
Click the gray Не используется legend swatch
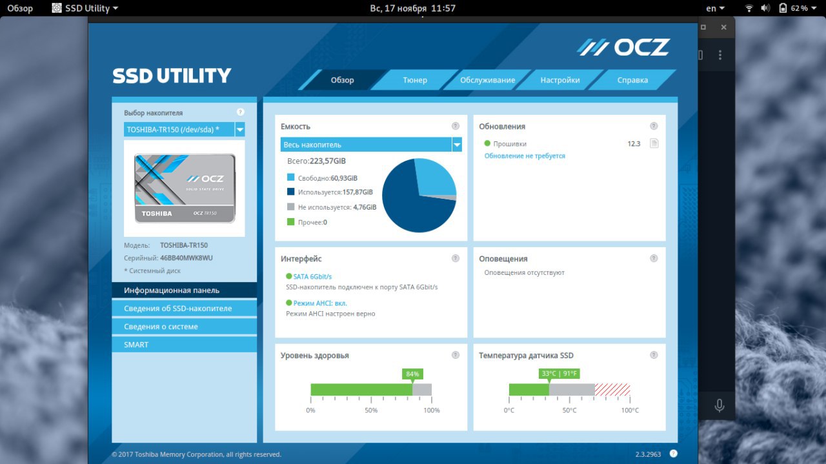pos(291,207)
